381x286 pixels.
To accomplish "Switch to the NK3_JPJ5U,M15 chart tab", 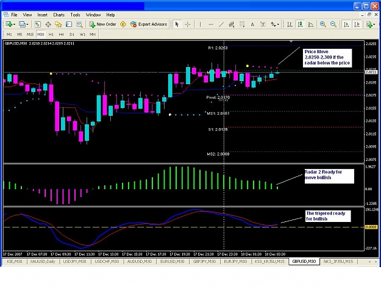I will tap(338, 262).
